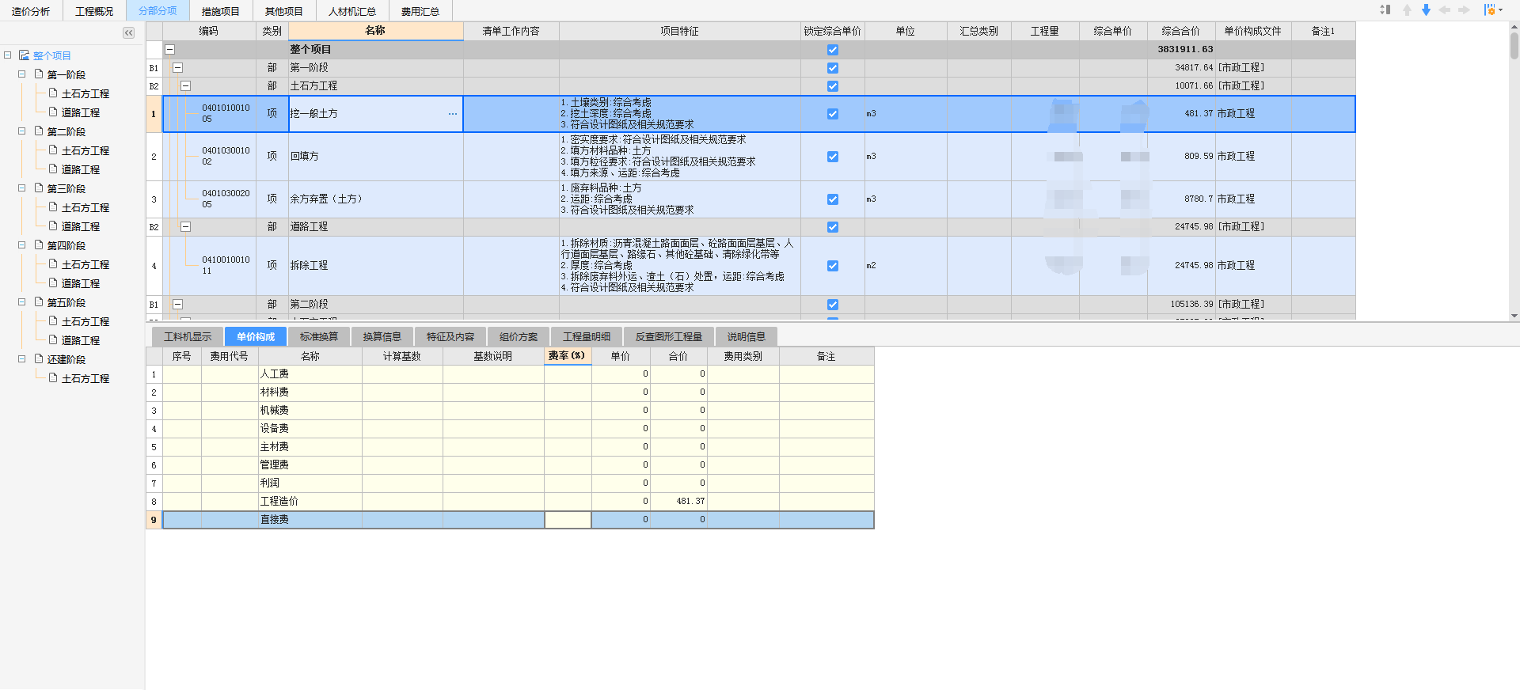Toggle lock price checkbox for 拆除工程 row

[x=833, y=266]
